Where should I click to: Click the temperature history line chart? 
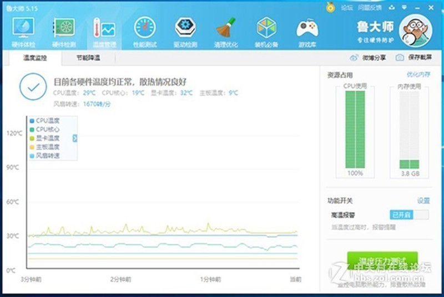pos(163,192)
